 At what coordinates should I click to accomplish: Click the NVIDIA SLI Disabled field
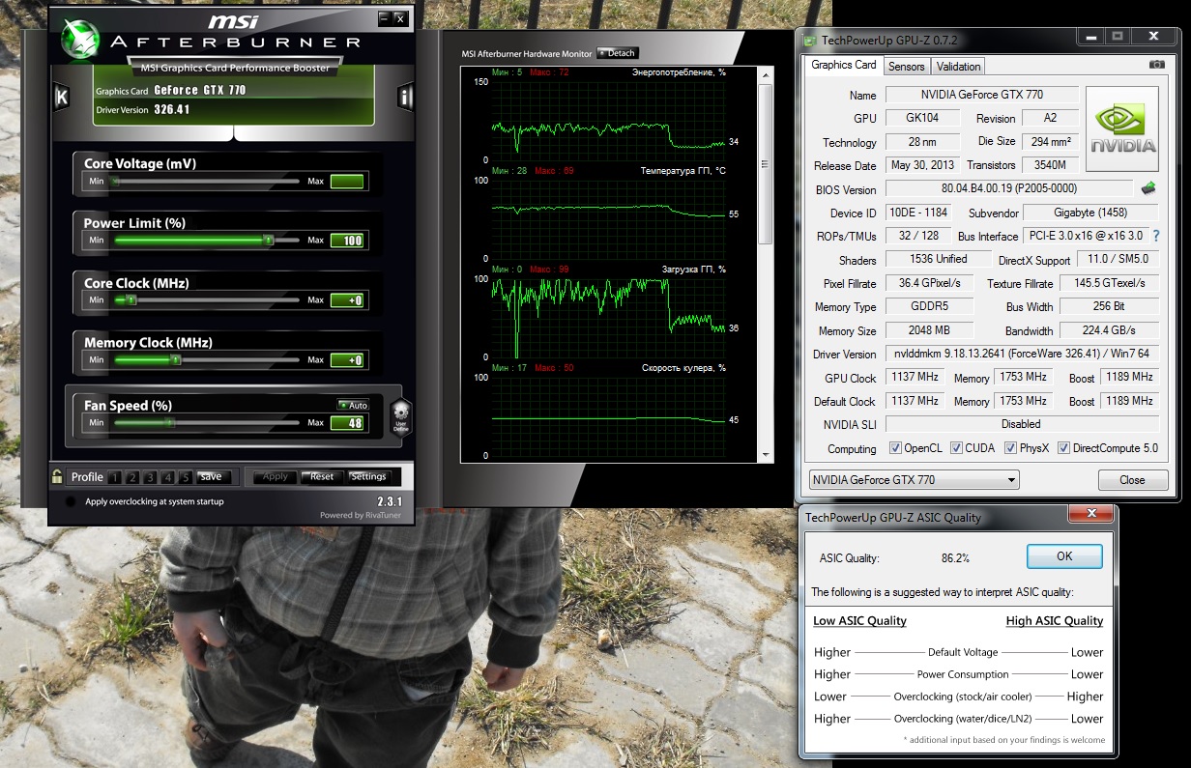pyautogui.click(x=1022, y=424)
